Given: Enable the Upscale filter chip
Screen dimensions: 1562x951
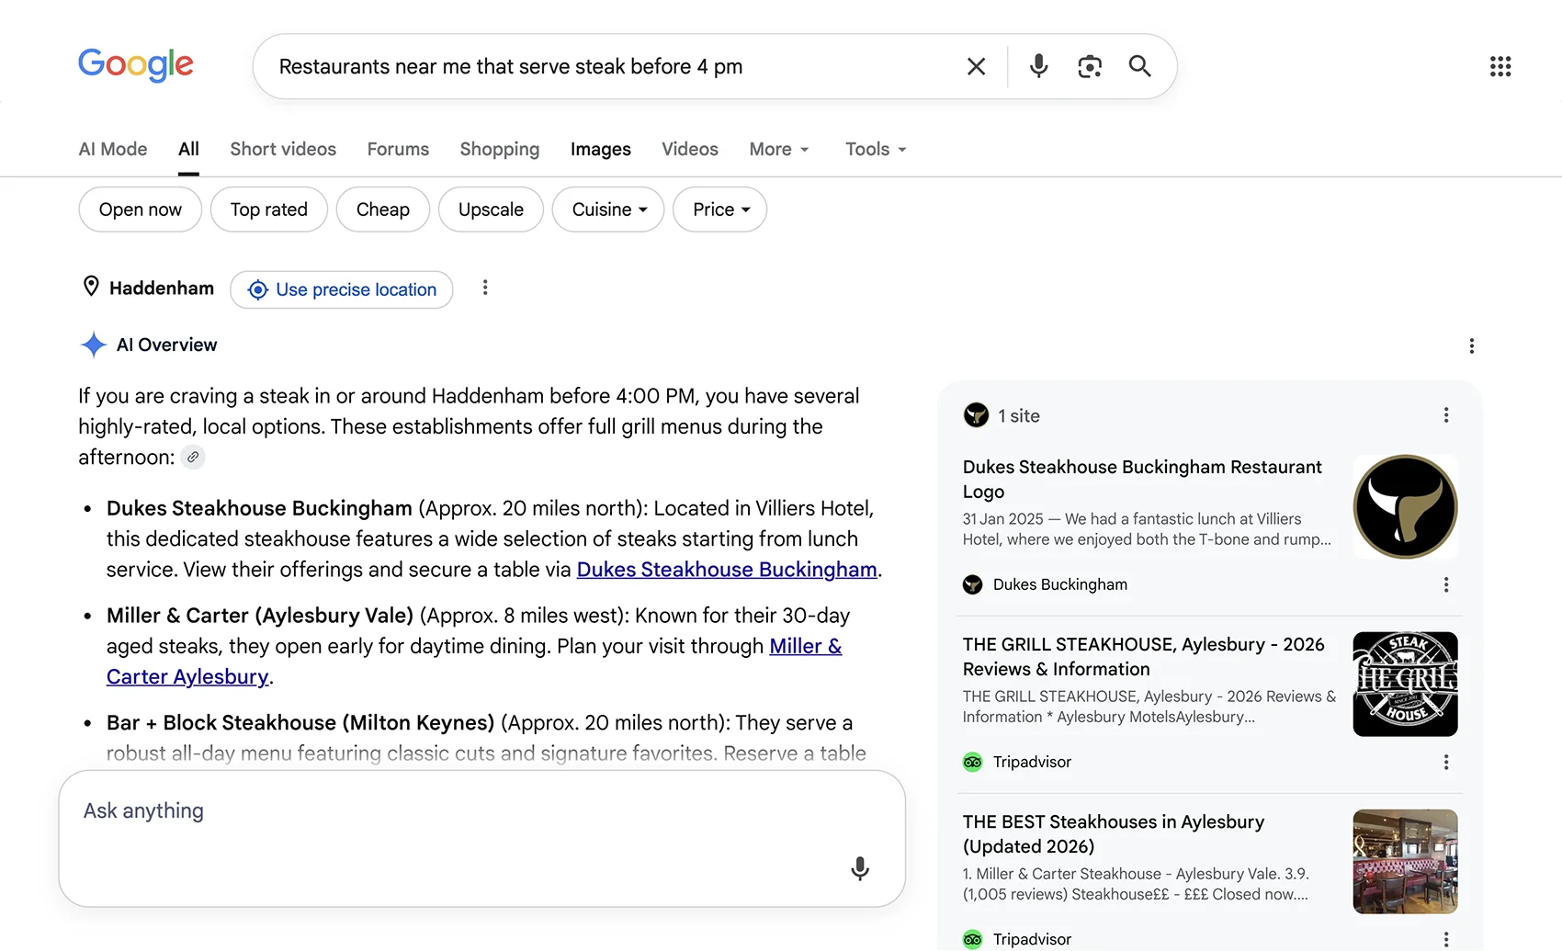Looking at the screenshot, I should pyautogui.click(x=491, y=209).
